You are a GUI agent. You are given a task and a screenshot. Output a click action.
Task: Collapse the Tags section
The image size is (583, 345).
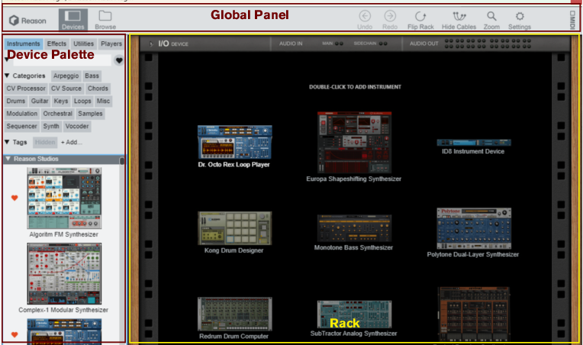tap(8, 142)
